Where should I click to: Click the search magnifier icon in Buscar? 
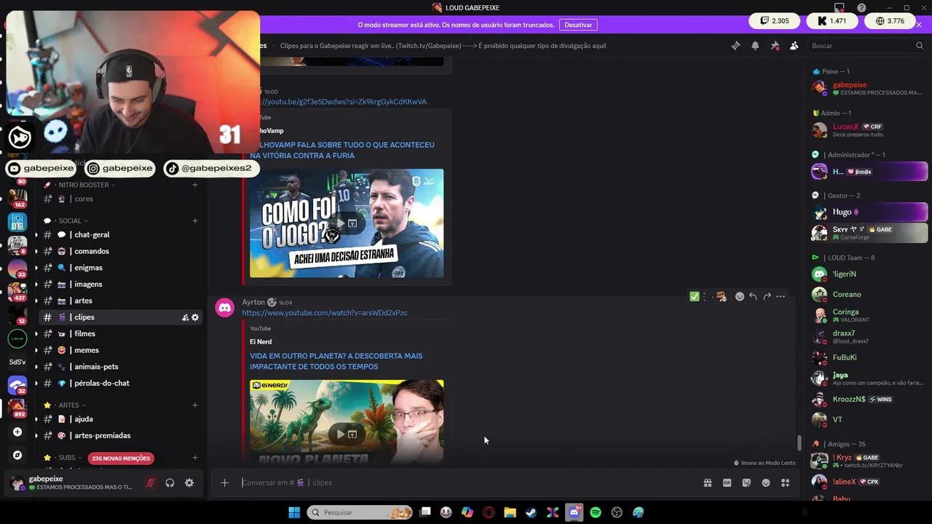coord(920,45)
